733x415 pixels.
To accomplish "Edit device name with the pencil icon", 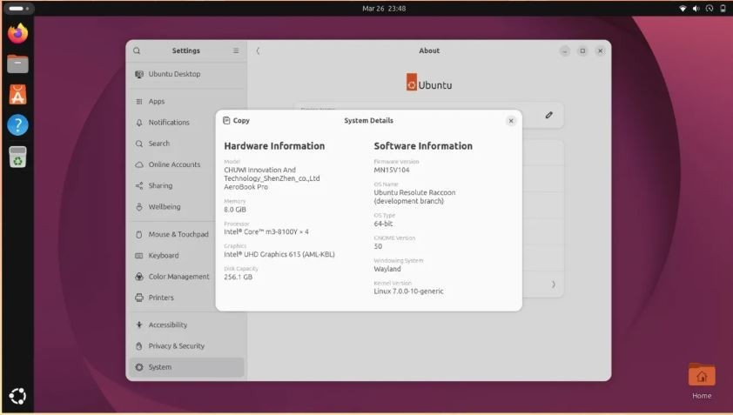I will [548, 115].
